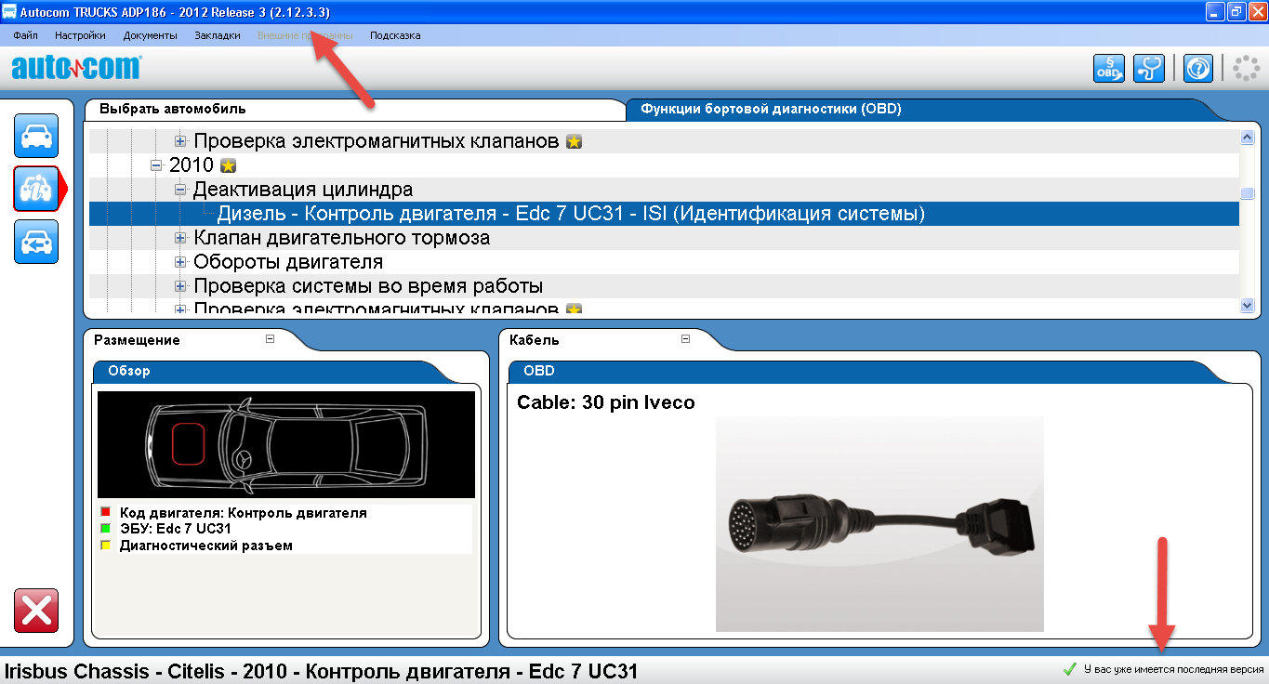Click the star next to 2010

pyautogui.click(x=228, y=165)
